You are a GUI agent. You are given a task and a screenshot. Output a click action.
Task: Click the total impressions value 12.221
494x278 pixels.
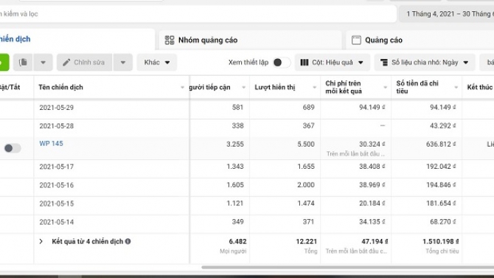[x=306, y=241]
